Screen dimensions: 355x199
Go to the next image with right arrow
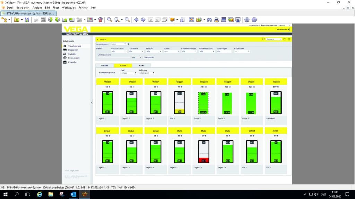pos(143,20)
